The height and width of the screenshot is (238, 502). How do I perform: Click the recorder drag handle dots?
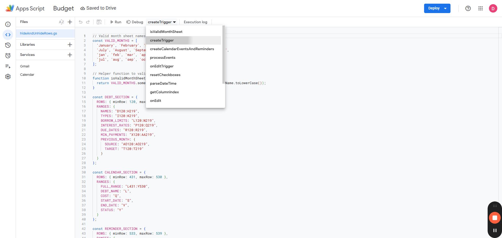[x=495, y=206]
